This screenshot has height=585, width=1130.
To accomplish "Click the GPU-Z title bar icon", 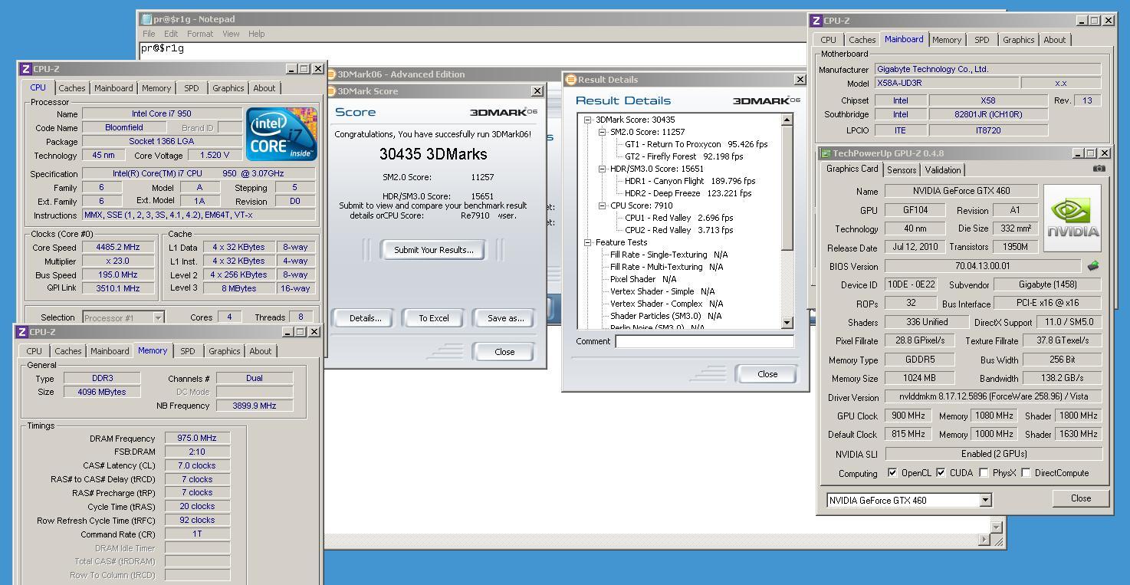I will tap(826, 153).
